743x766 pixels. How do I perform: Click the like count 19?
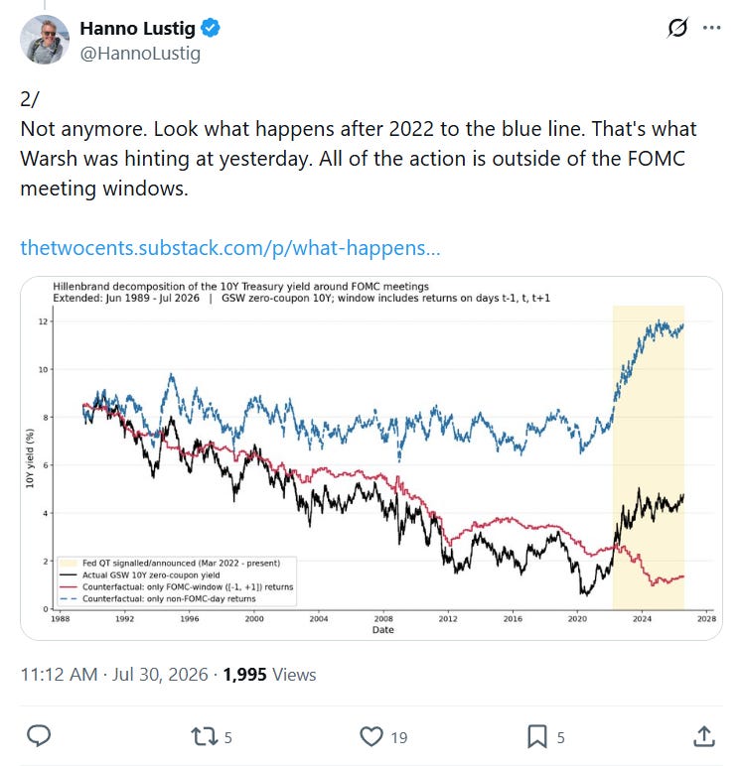click(x=399, y=737)
